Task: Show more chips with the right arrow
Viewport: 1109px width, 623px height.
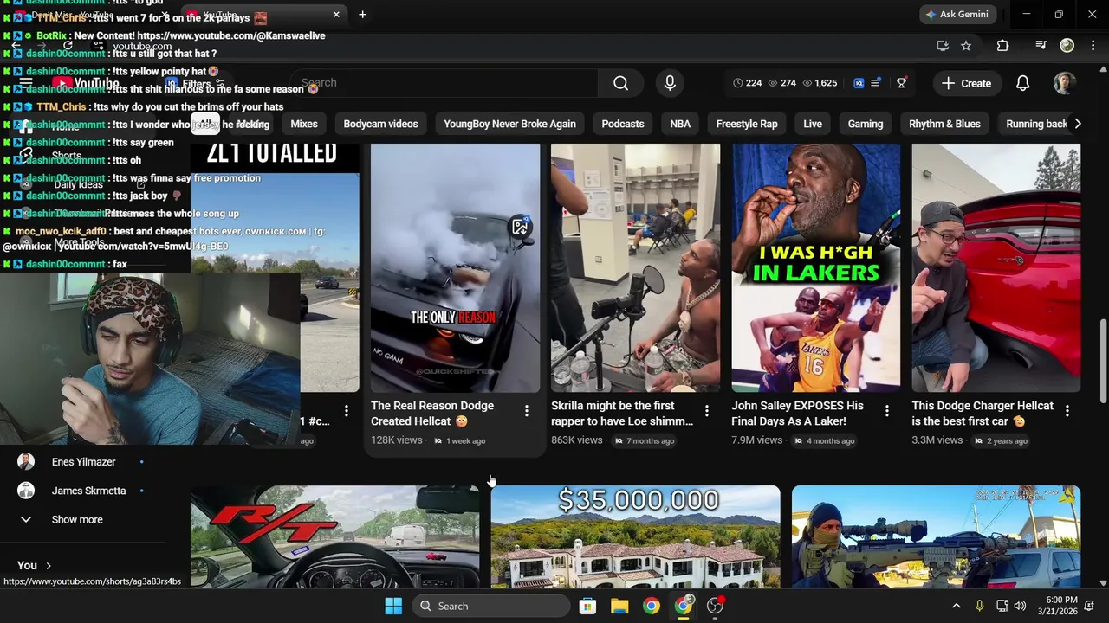Action: (1077, 124)
